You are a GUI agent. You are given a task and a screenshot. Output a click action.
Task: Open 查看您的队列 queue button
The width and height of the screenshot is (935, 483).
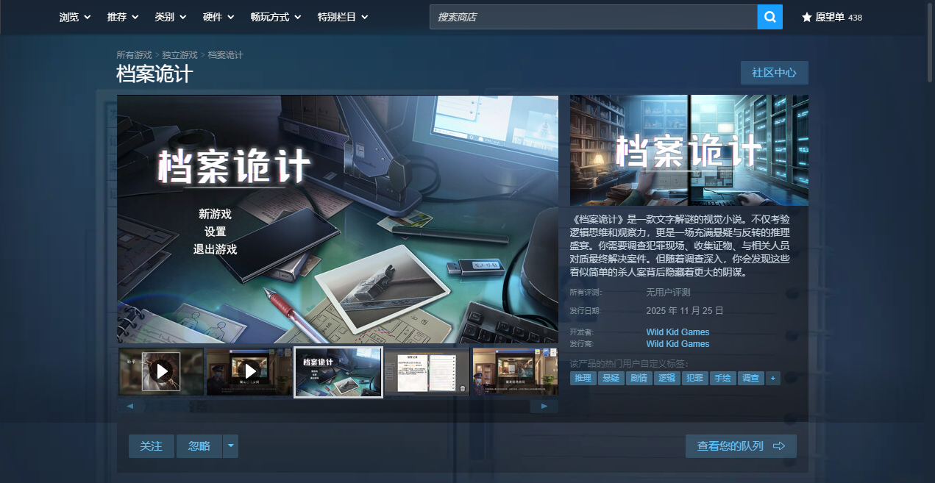(x=741, y=446)
